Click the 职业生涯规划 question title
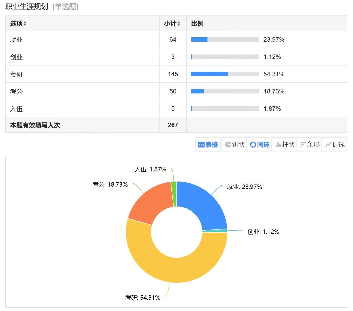353x311 pixels. 27,7
